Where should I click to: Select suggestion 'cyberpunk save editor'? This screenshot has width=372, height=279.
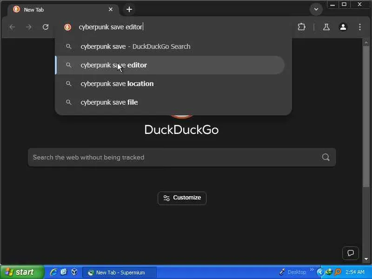click(x=170, y=65)
